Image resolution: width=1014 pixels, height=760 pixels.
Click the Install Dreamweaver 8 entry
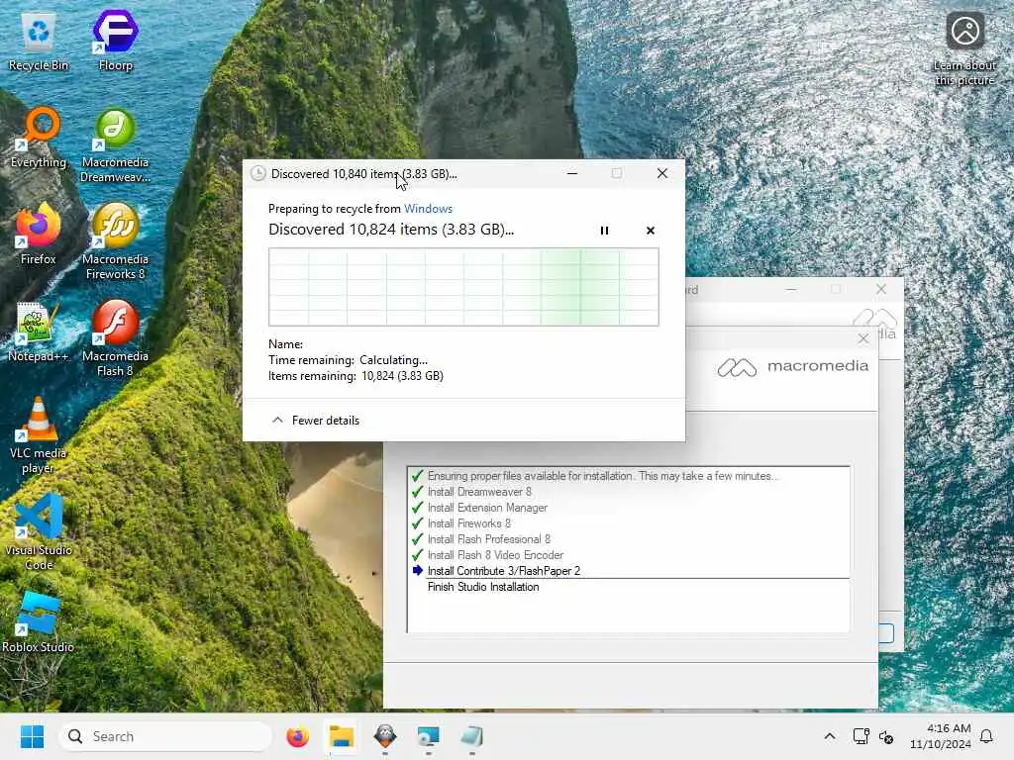(x=479, y=492)
